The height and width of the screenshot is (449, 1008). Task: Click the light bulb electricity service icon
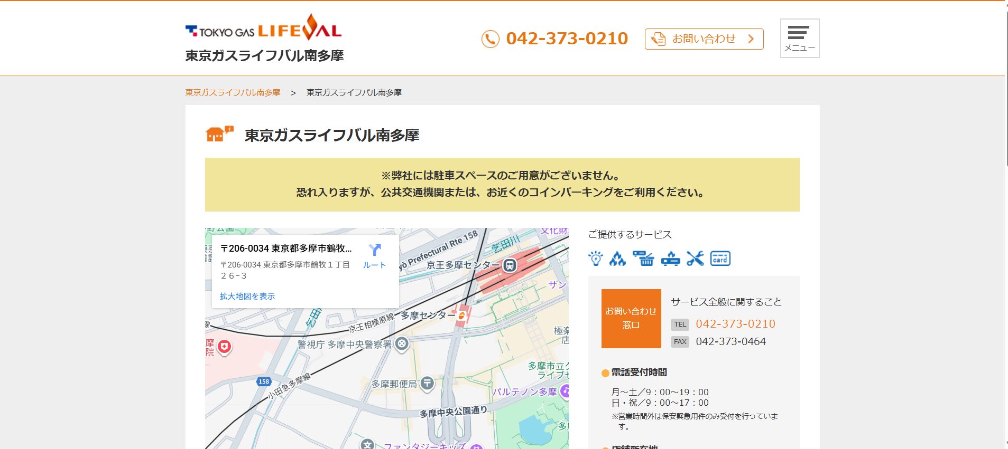pos(596,259)
